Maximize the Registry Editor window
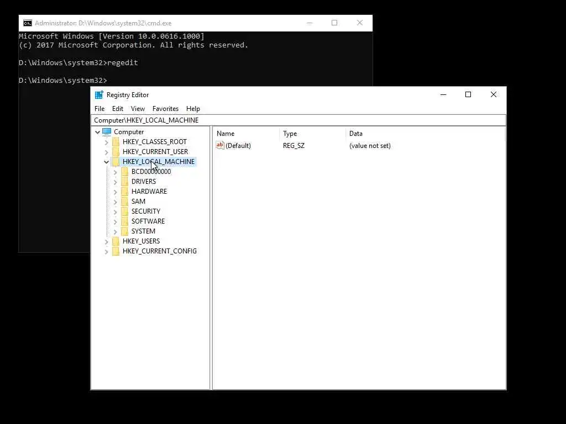The height and width of the screenshot is (424, 566). coord(468,94)
